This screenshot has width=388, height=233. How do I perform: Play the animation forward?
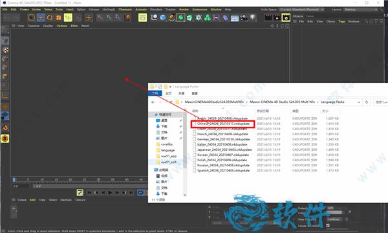point(110,192)
